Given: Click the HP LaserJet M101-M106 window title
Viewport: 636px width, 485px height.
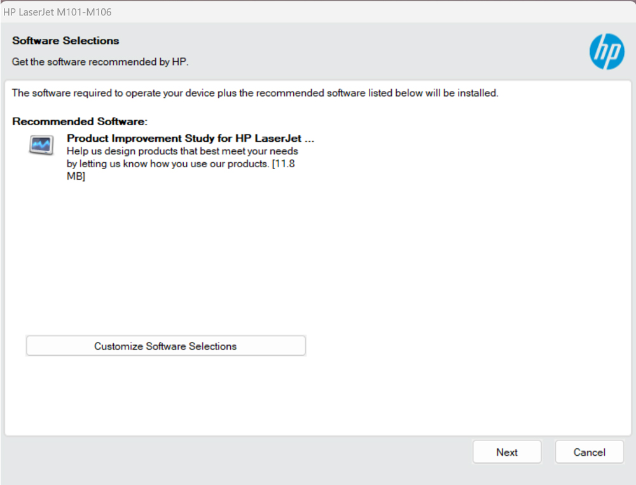Looking at the screenshot, I should 57,12.
